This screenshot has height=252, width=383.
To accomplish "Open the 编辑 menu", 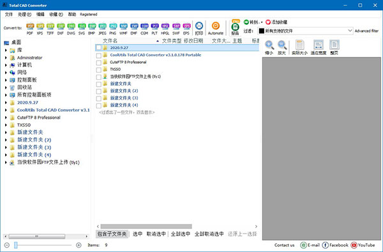I will [x=40, y=15].
